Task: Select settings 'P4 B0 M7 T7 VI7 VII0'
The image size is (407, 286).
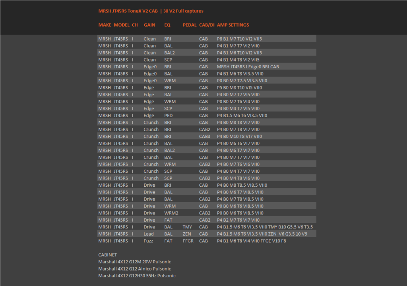Action: [x=238, y=157]
